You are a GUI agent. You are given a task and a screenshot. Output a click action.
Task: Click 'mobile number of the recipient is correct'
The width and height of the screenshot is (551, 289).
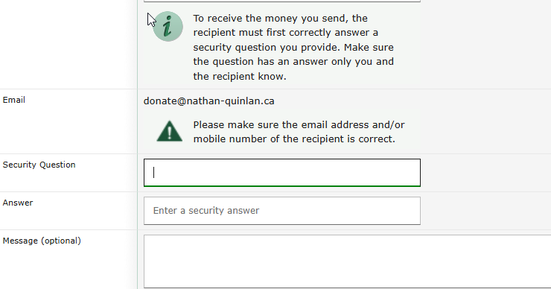(294, 139)
